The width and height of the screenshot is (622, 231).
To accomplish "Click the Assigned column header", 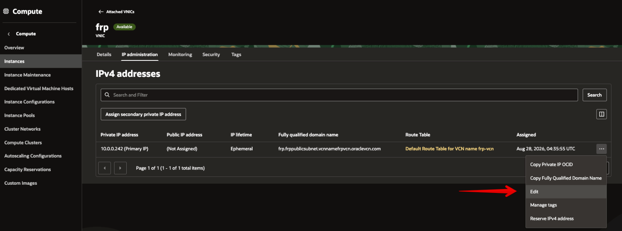I will point(526,135).
